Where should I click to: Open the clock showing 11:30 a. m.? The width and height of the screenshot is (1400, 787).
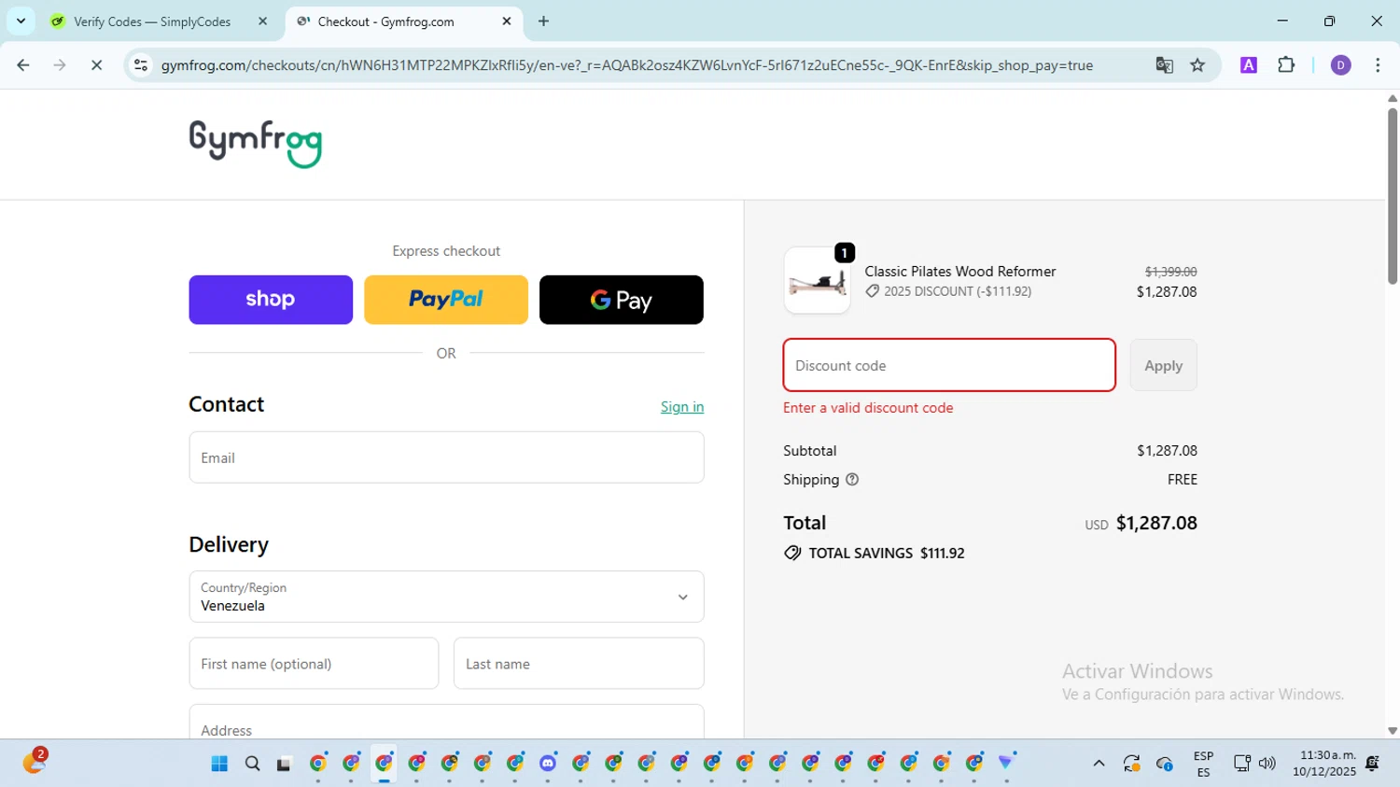(x=1324, y=764)
